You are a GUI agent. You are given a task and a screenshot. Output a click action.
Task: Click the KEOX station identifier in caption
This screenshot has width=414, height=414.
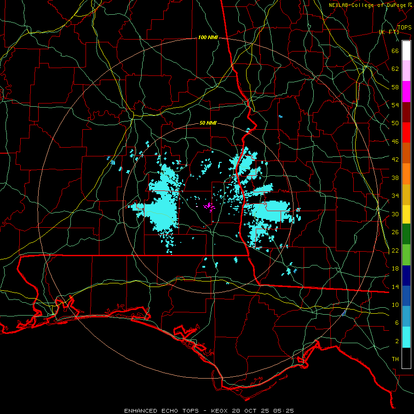(x=220, y=411)
